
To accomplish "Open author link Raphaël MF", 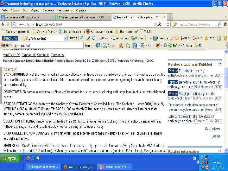I will point(29,55).
